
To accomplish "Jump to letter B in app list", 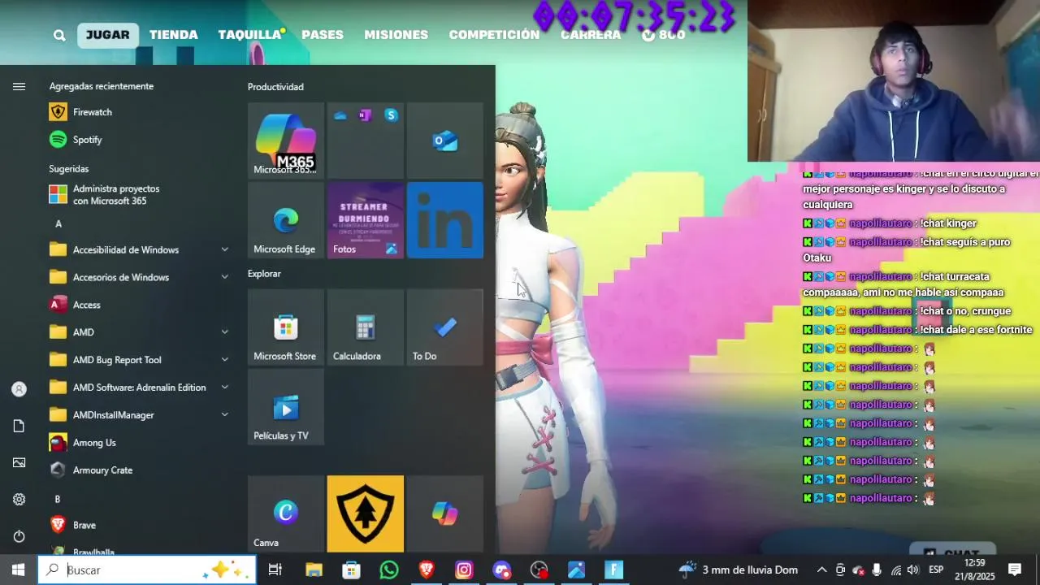I will (58, 499).
